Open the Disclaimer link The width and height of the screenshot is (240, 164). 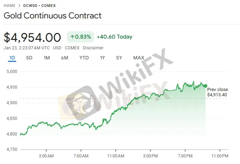pos(93,48)
